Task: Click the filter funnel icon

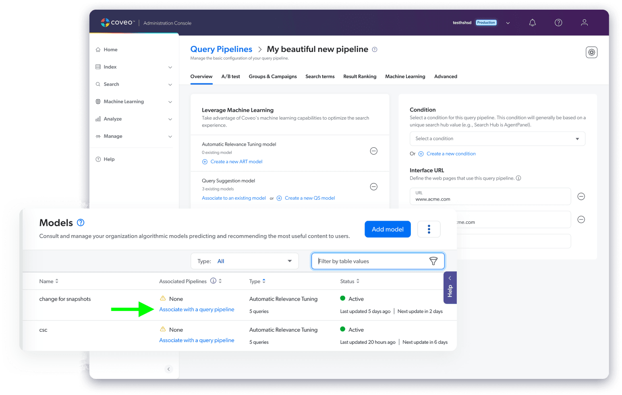Action: [x=433, y=261]
